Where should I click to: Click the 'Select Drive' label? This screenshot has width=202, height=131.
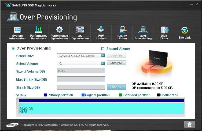[x=25, y=56]
